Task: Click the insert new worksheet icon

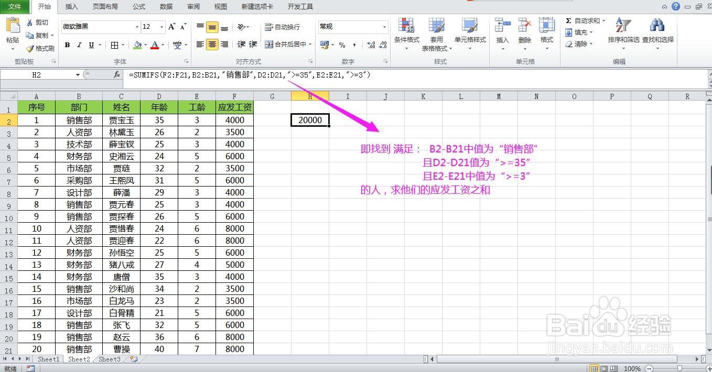Action: pyautogui.click(x=134, y=359)
